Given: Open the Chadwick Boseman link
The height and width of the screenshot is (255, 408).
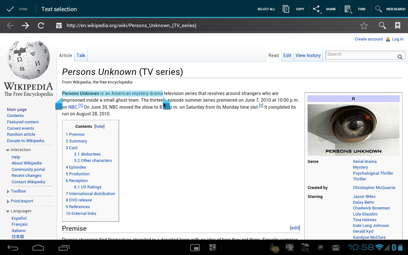Looking at the screenshot, I should point(371,208).
